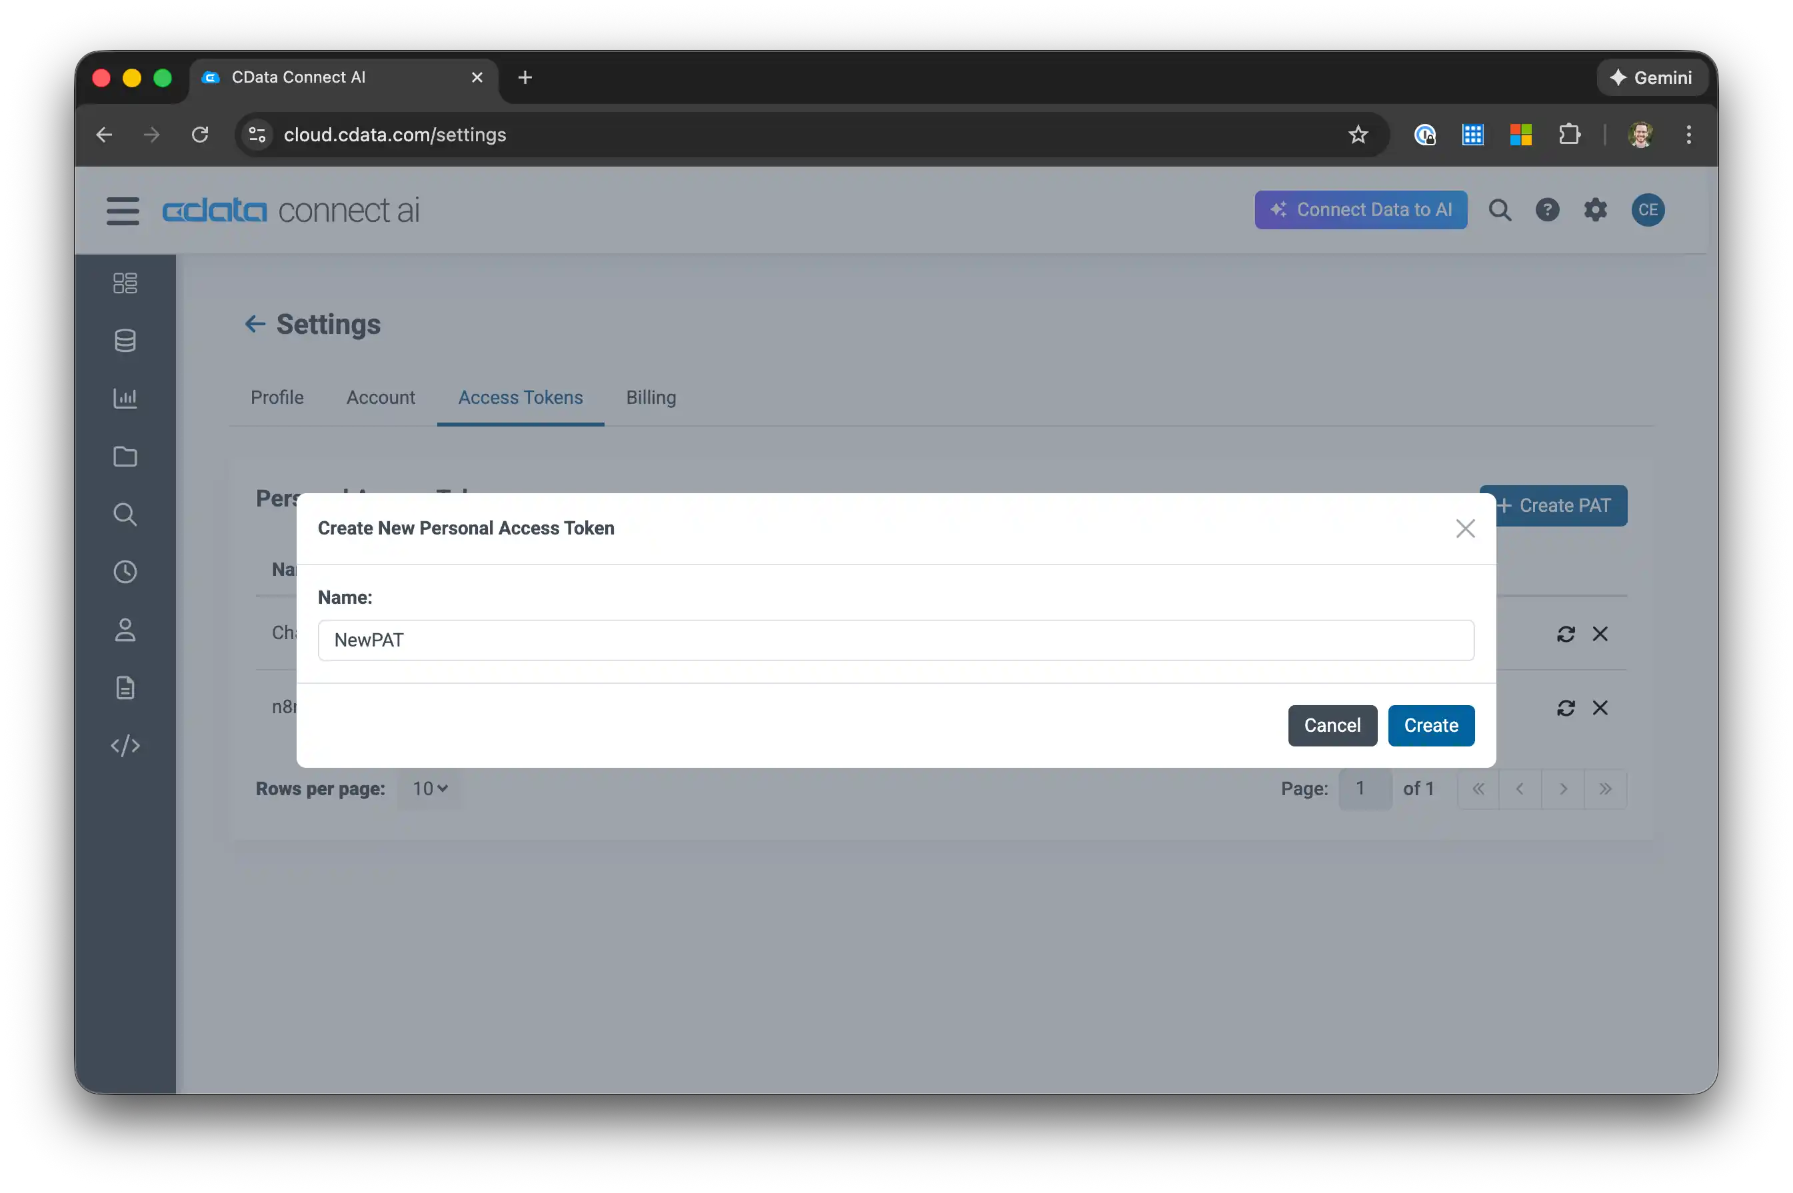Click the help question mark icon

point(1547,210)
